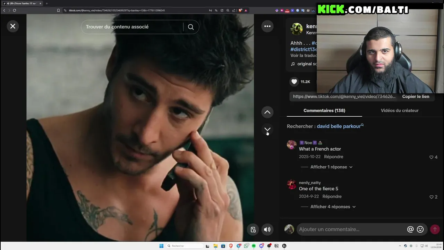Click 'Ajouter un commentaire' input field
The image size is (444, 250).
(x=352, y=229)
